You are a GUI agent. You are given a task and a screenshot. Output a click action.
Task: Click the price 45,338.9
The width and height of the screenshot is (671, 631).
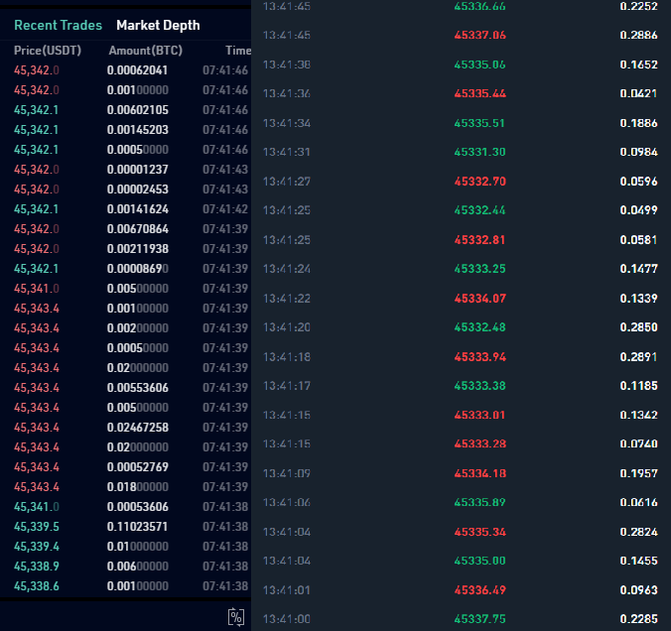pos(37,566)
